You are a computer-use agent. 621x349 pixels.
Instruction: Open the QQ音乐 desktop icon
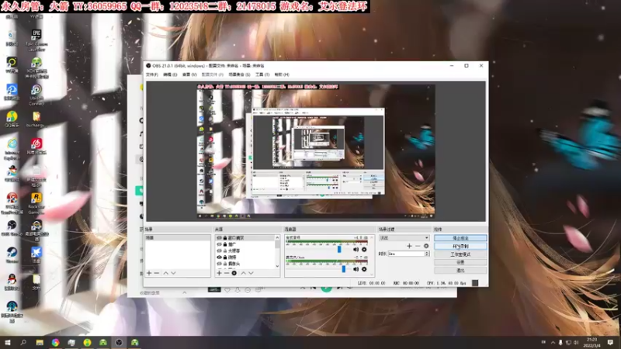click(x=12, y=119)
